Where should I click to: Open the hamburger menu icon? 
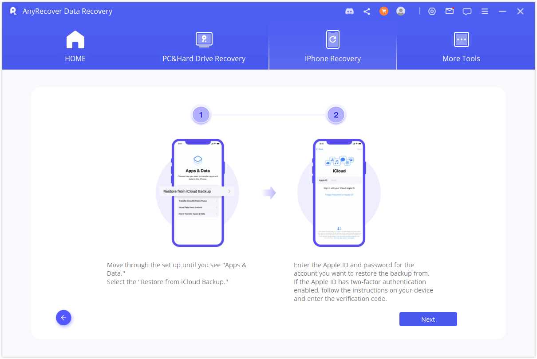coord(485,12)
